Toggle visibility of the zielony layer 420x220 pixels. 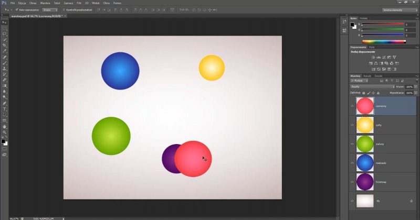(x=352, y=144)
